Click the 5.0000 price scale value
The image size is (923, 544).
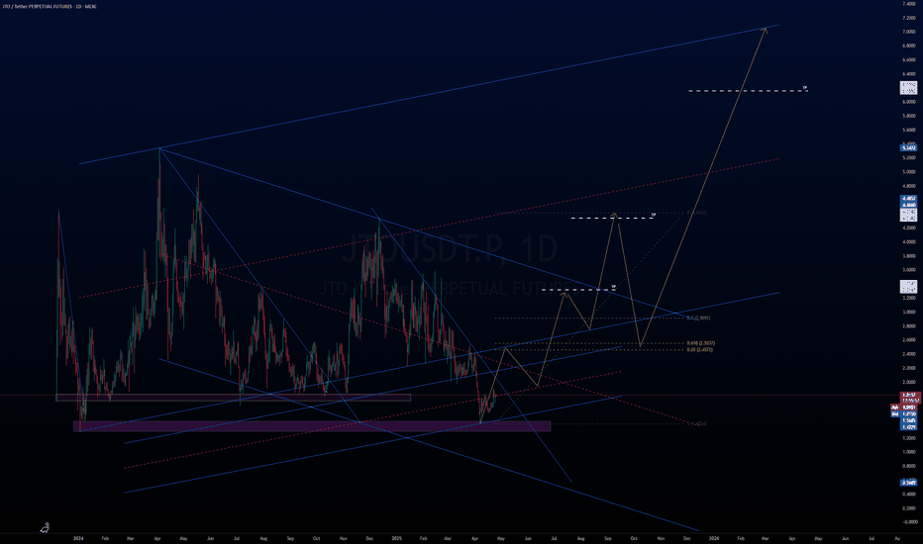point(909,172)
